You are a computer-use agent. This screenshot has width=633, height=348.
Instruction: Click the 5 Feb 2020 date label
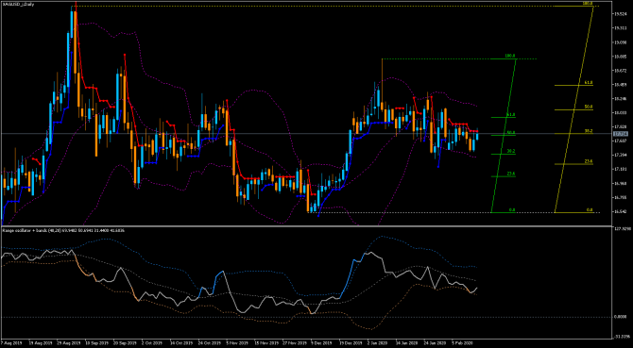[461, 344]
